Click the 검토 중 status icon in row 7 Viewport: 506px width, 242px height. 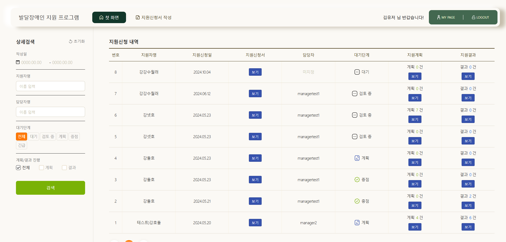click(x=355, y=94)
